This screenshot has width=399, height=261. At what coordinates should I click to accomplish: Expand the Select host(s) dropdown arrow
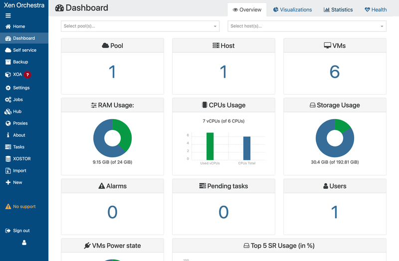[382, 26]
